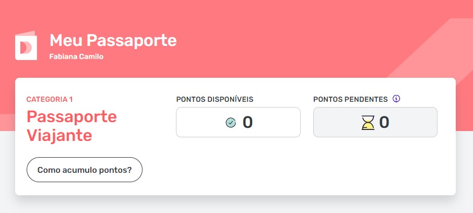Click the word 'Passaporte' in the red heading
473x213 pixels.
click(72, 116)
